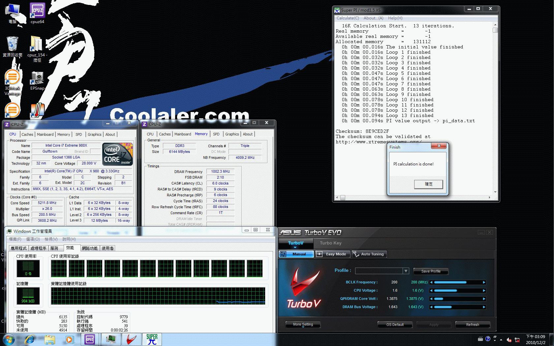Open the Calculate(C) menu in Super PI
Screen dimensions: 554x346
[x=348, y=18]
